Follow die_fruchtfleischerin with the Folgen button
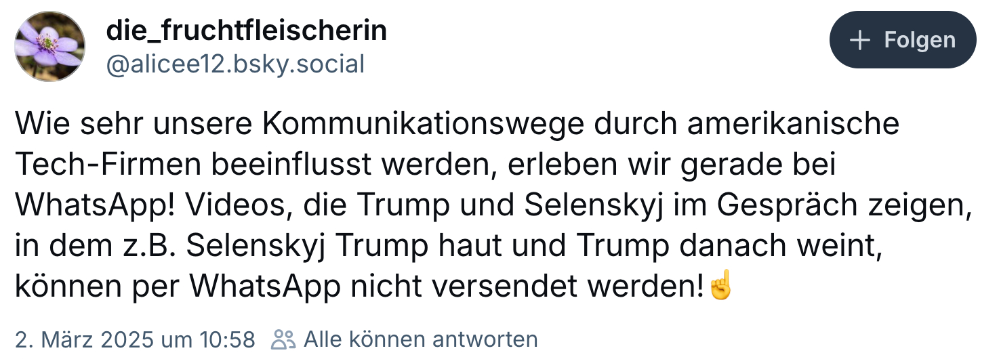The height and width of the screenshot is (359, 999). (903, 40)
